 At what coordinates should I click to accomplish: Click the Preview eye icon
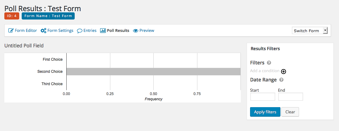(x=135, y=30)
